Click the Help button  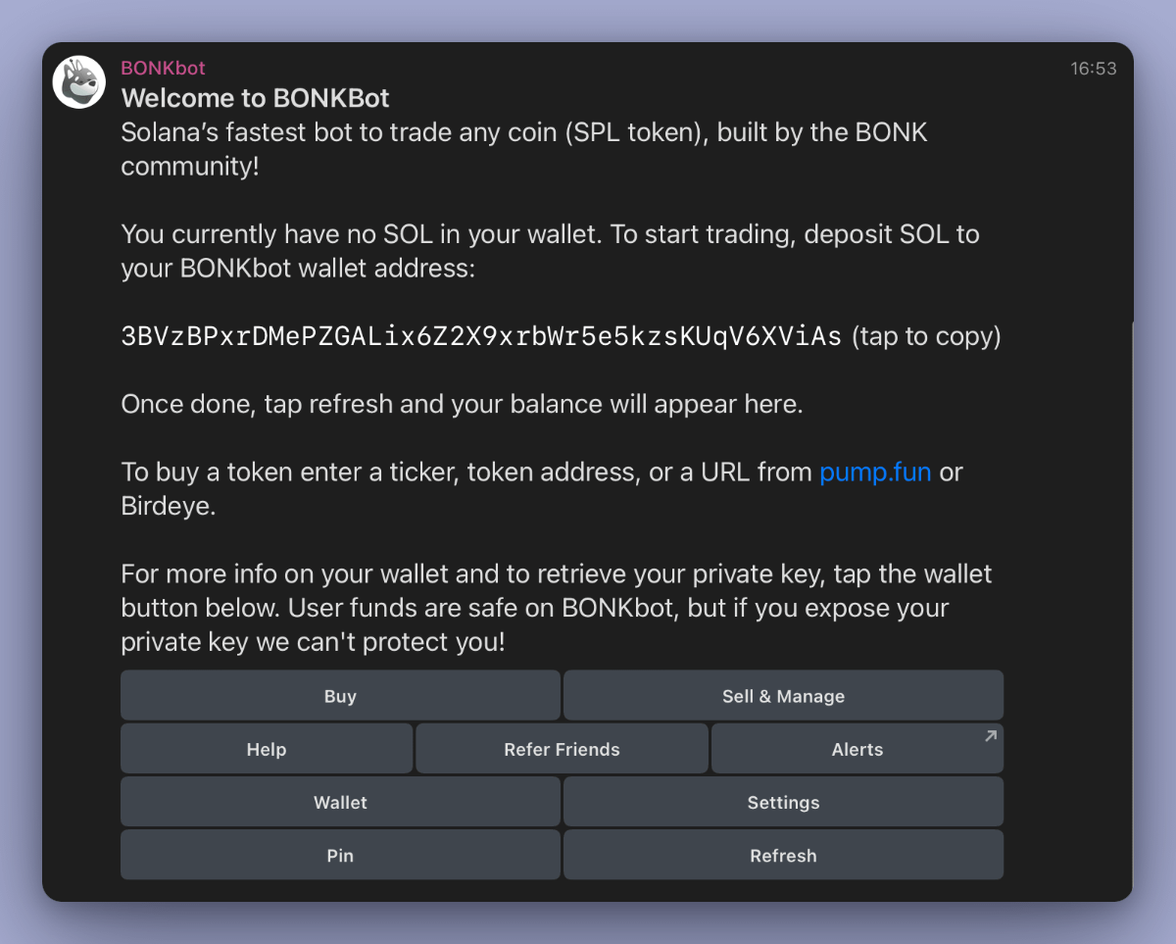[267, 749]
